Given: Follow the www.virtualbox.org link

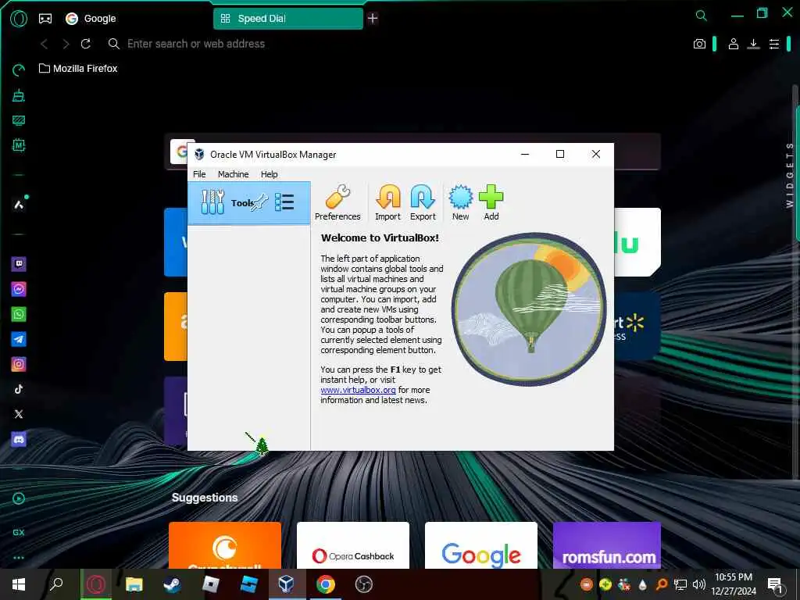Looking at the screenshot, I should [358, 390].
